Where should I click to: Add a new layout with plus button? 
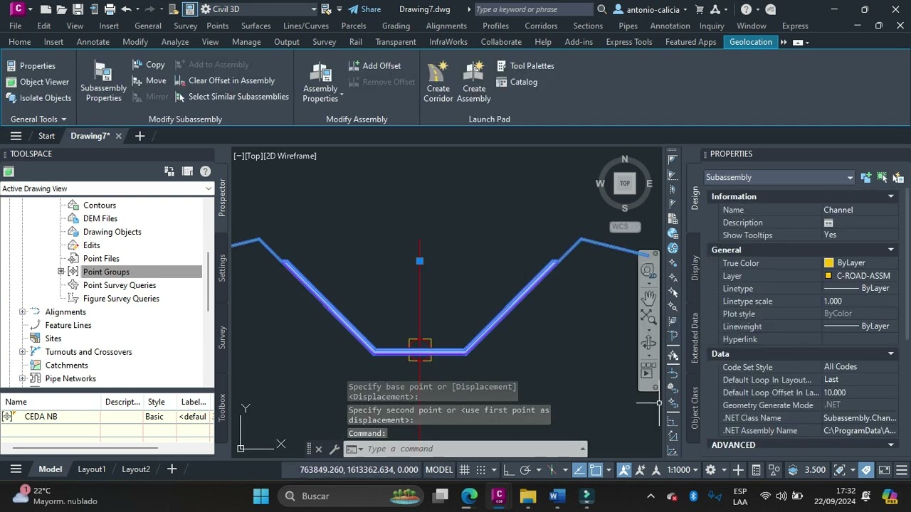coord(172,469)
